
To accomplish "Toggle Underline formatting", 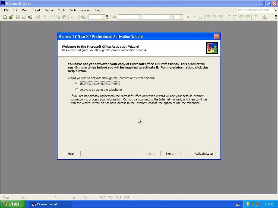I will pos(200,17).
